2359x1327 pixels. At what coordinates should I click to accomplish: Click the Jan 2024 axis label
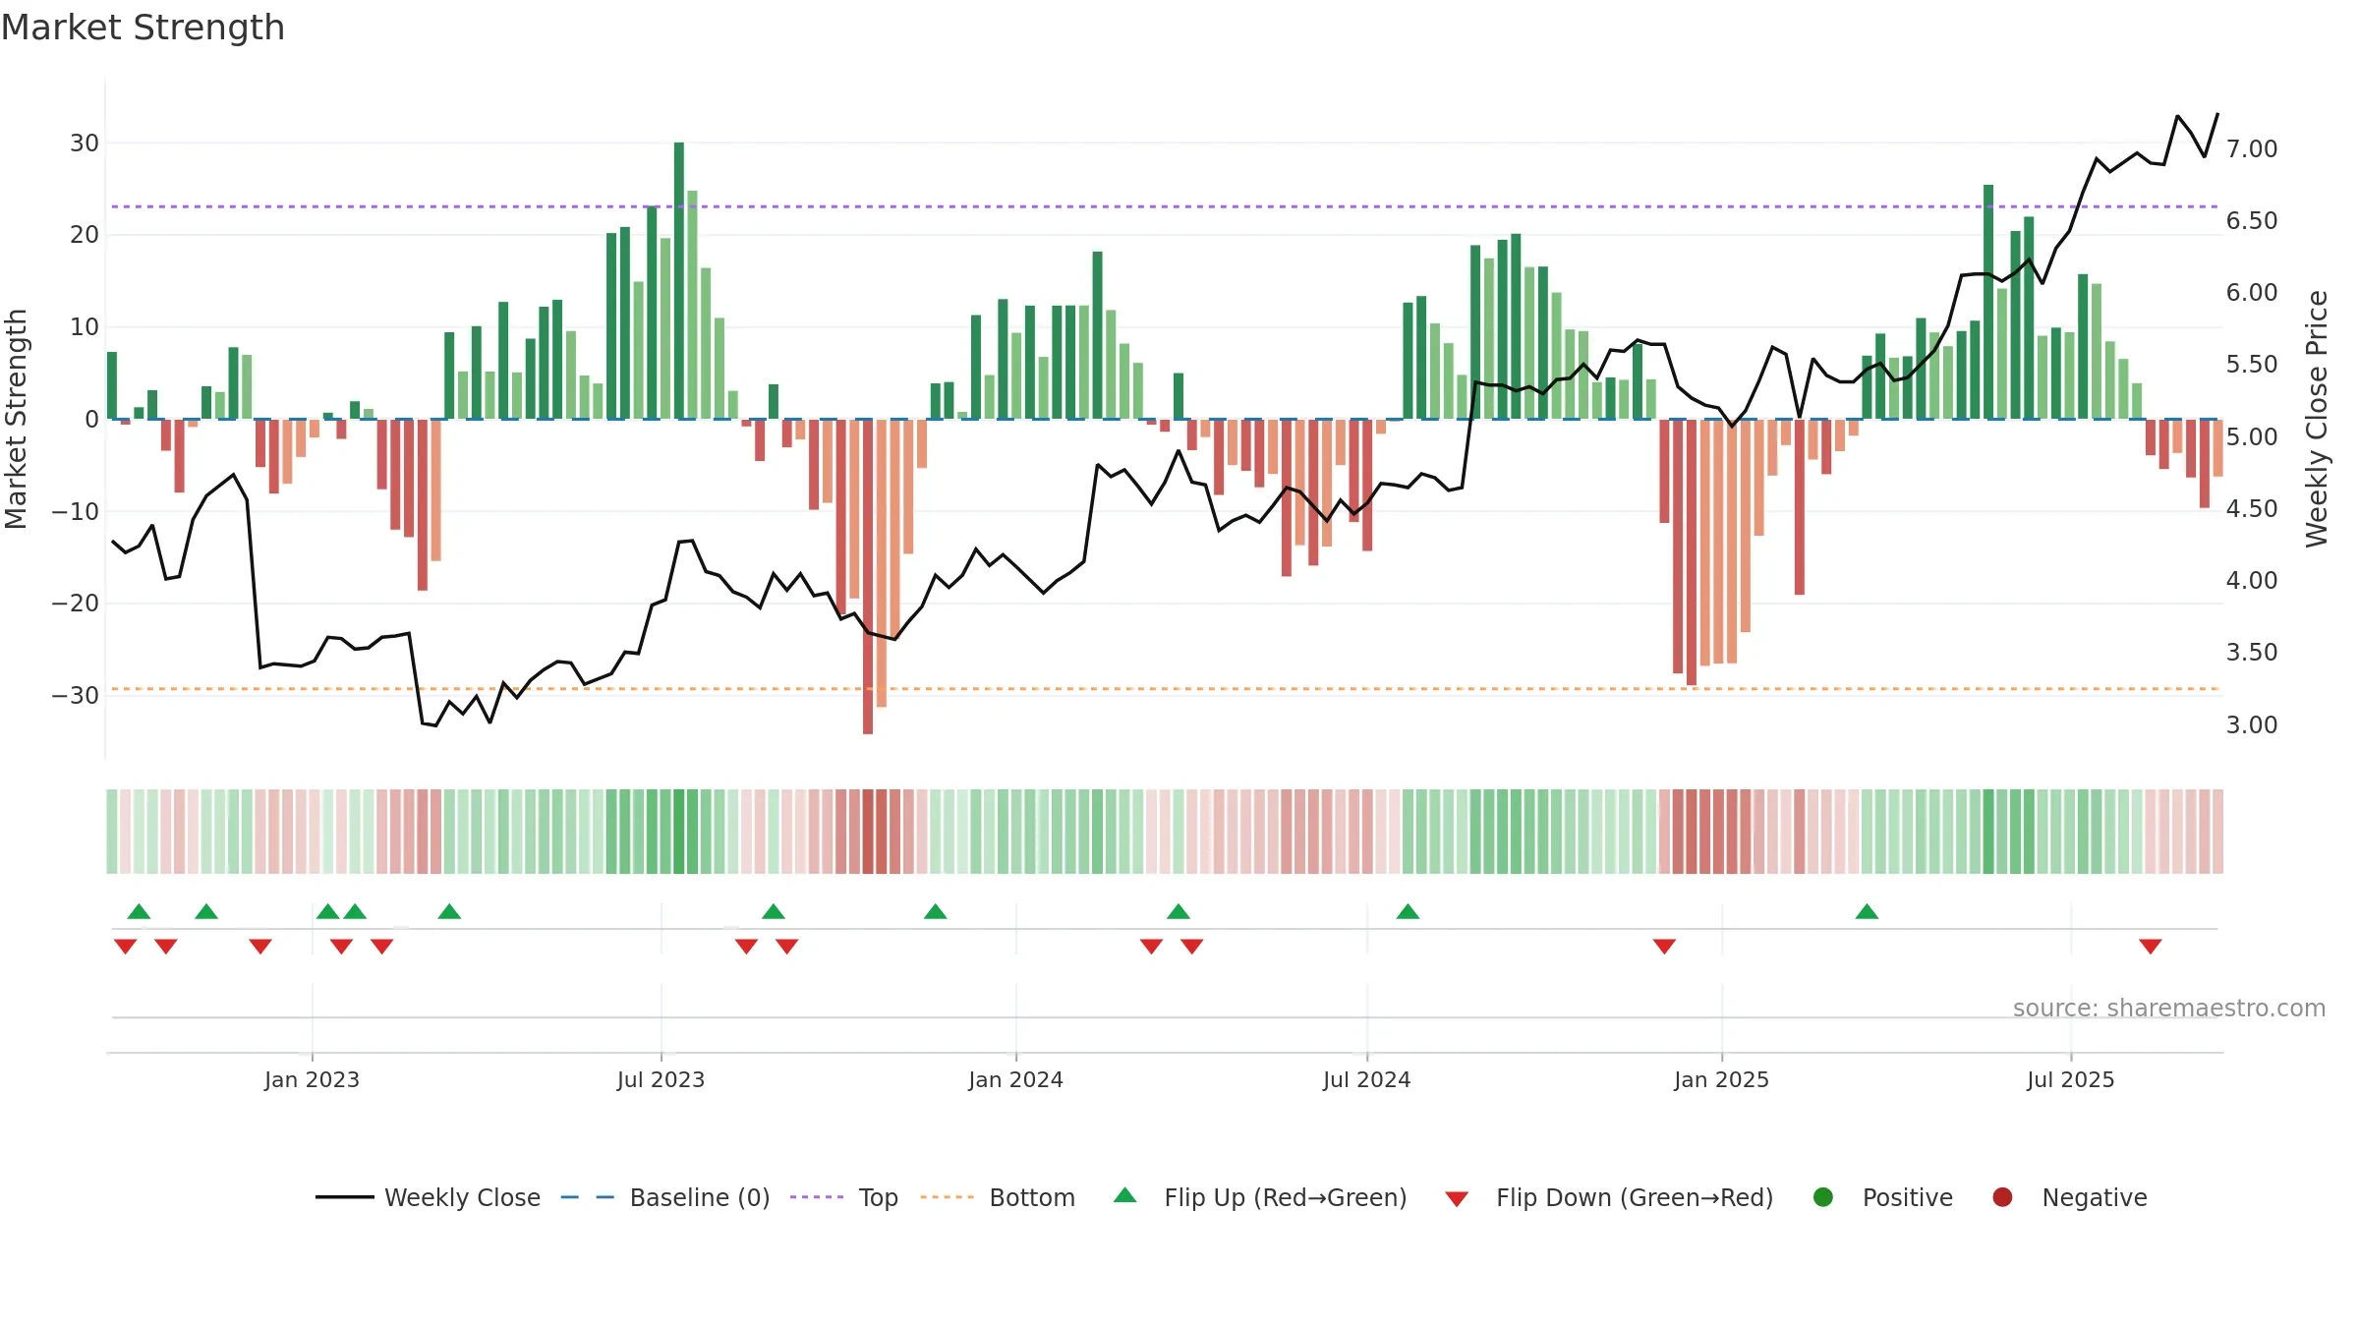pyautogui.click(x=1015, y=1079)
